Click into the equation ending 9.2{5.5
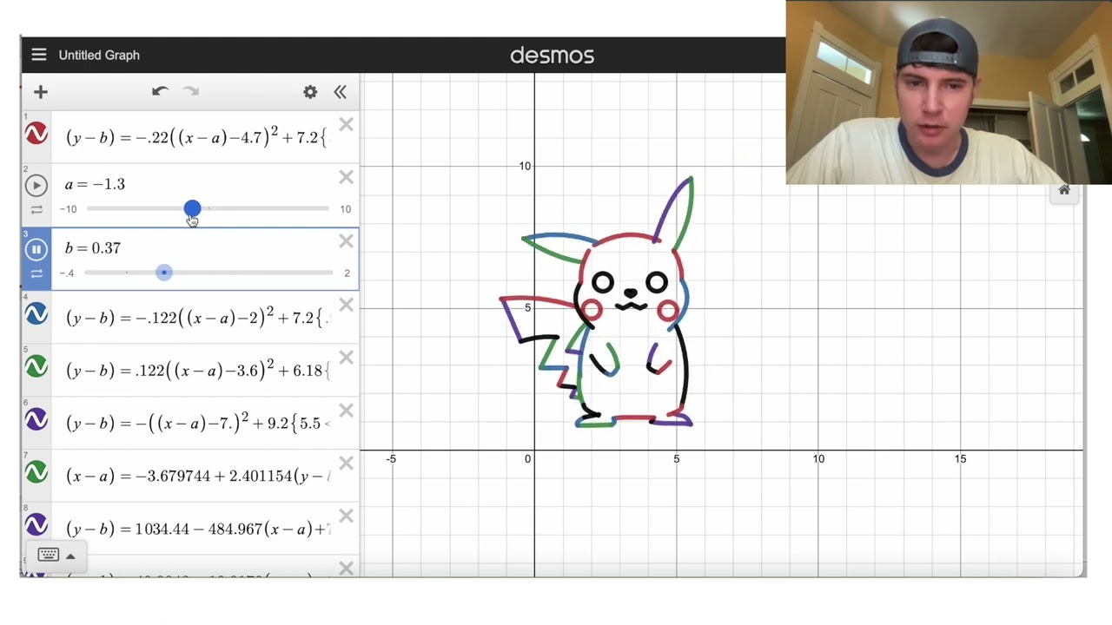 (197, 424)
